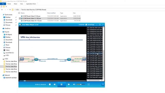This screenshot has height=93, width=165.
Task: Select playlist item 094 Cau hinh IPsec VPN
Action: (95, 66)
